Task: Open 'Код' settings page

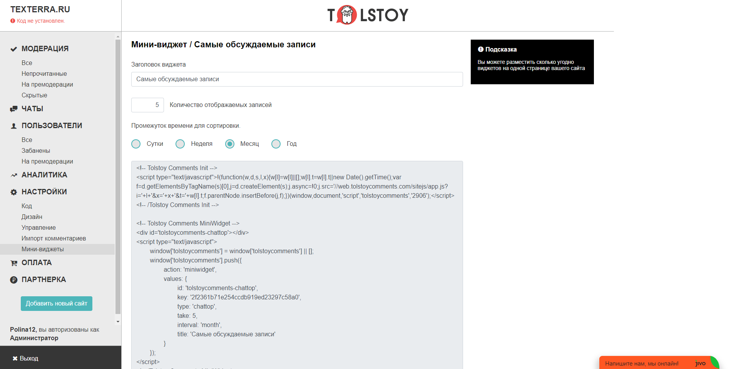Action: click(27, 206)
